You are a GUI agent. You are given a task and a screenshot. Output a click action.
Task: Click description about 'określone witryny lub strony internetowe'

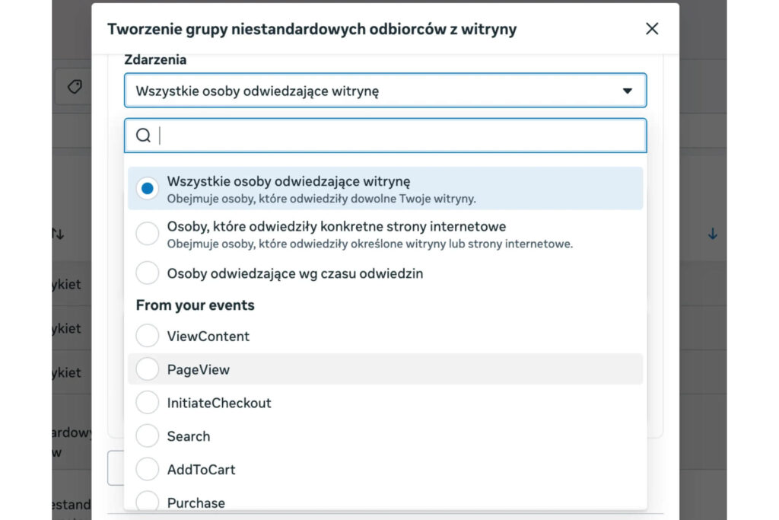(x=370, y=244)
